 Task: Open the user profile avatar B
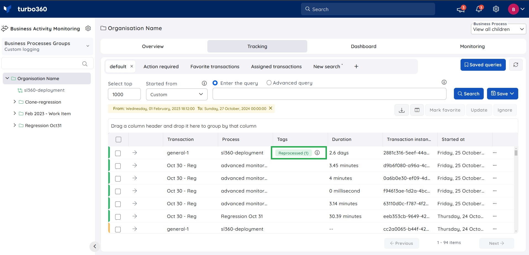(x=513, y=9)
